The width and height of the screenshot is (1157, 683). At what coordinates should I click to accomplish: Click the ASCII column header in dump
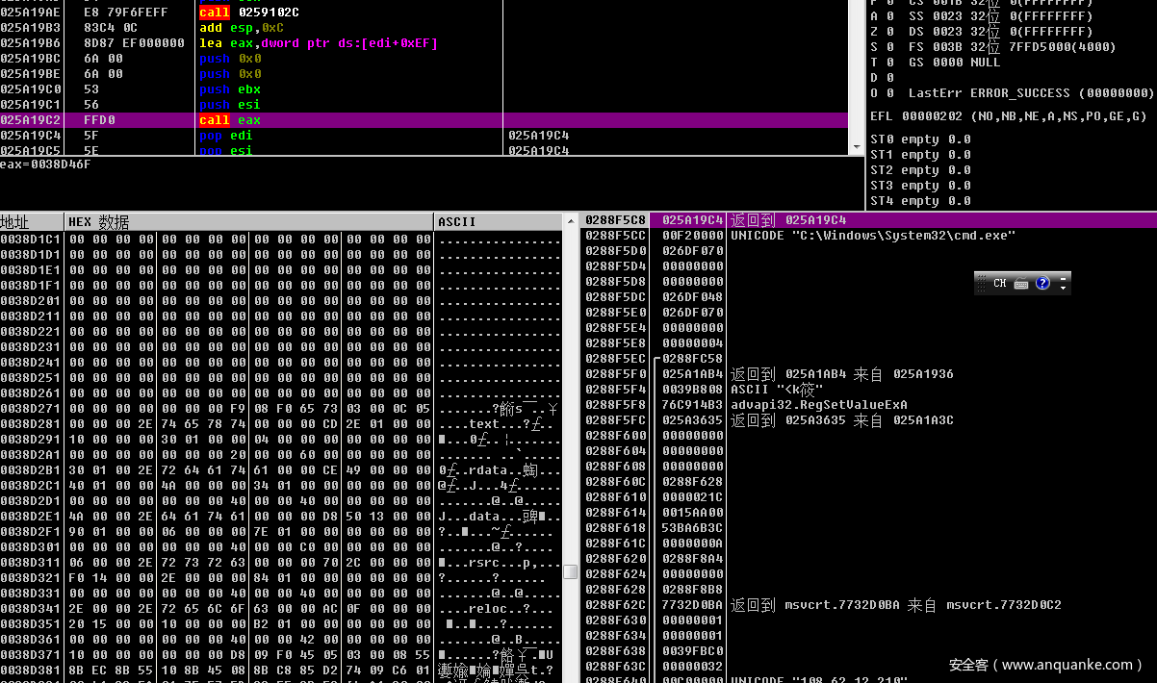[499, 221]
